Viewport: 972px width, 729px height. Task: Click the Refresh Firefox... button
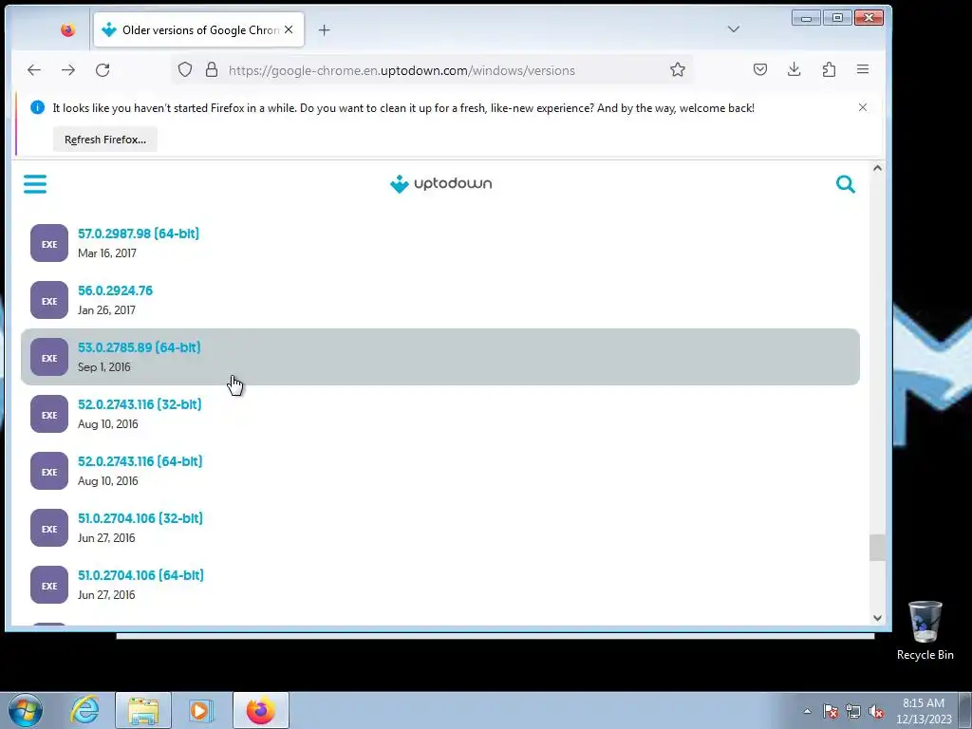point(105,140)
